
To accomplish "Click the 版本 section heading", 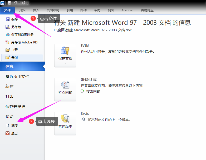I will [x=85, y=113].
